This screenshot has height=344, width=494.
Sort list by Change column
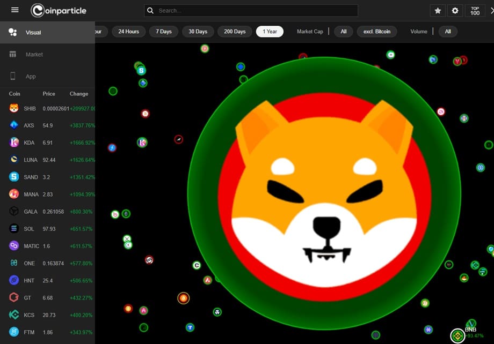79,94
